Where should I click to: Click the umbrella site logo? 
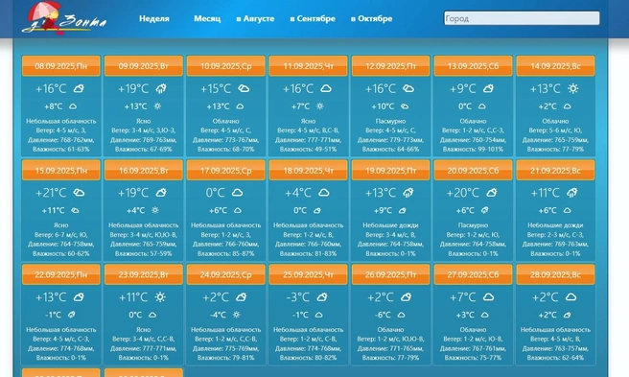(64, 18)
